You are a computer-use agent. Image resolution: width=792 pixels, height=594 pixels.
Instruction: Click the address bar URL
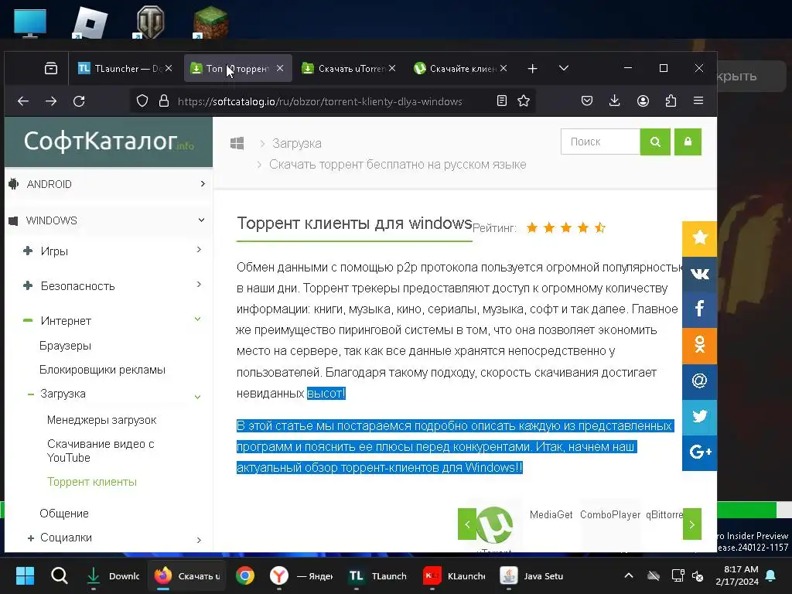[319, 101]
